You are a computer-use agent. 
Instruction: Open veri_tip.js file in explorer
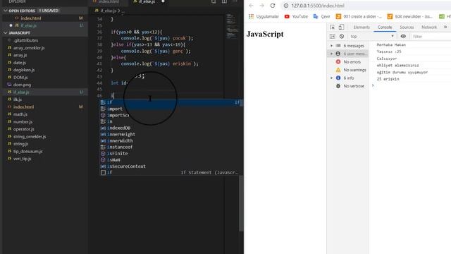point(22,159)
